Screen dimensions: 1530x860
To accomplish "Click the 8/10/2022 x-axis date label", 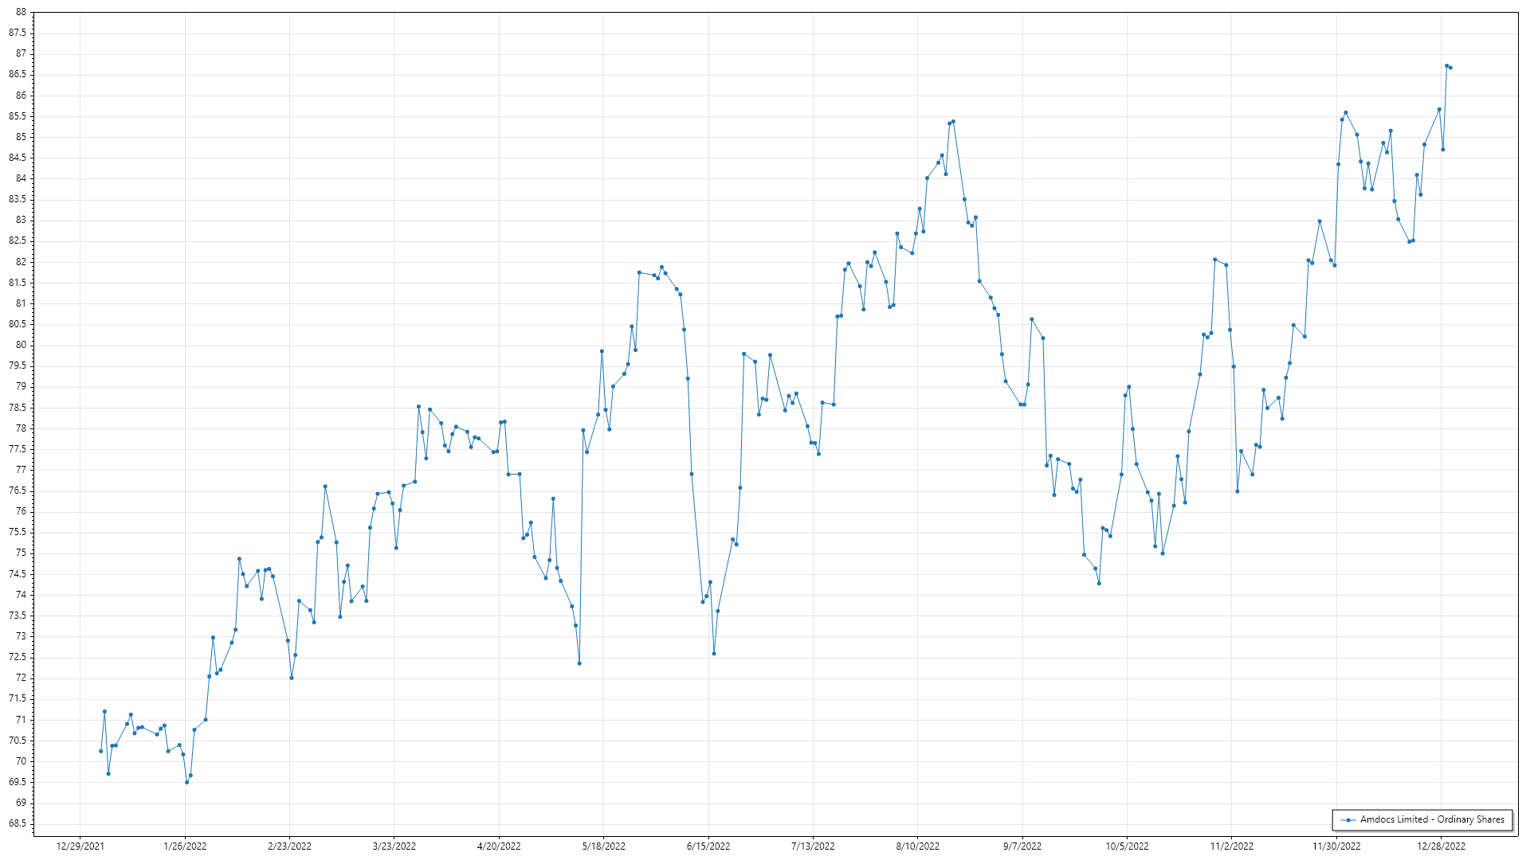I will coord(917,846).
